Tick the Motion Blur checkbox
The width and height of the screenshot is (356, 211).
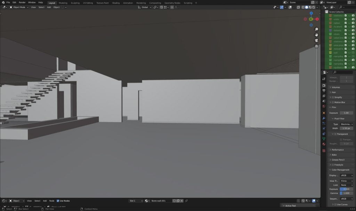point(333,102)
